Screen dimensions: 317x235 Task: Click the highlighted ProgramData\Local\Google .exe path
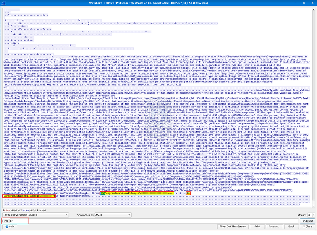137,193
